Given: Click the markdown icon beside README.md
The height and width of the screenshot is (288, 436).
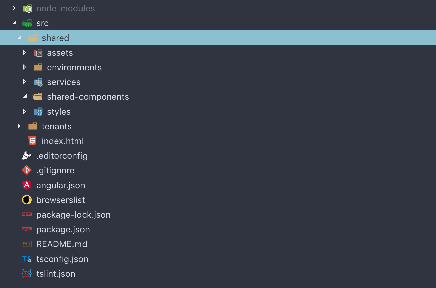Looking at the screenshot, I should click(27, 244).
